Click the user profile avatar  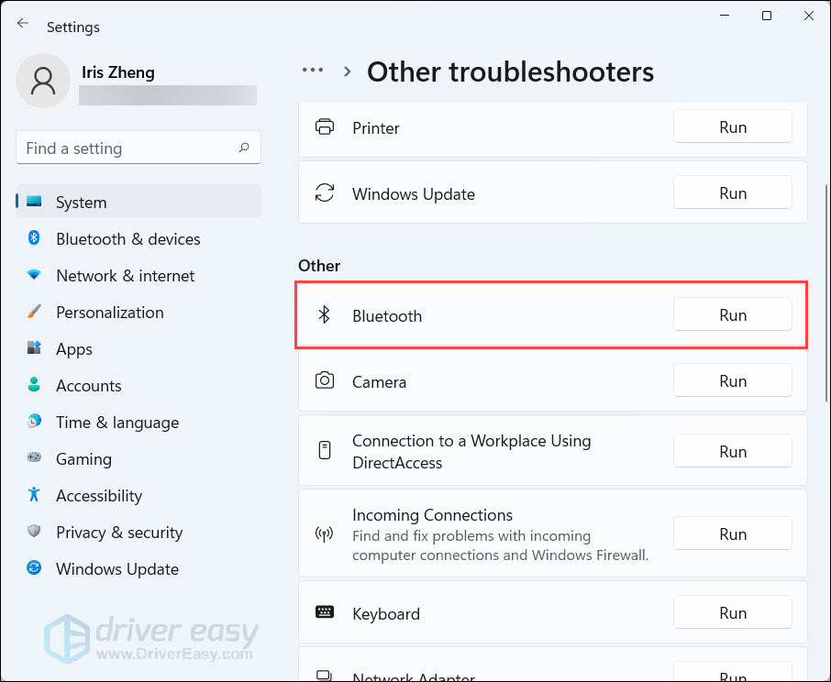click(x=42, y=81)
